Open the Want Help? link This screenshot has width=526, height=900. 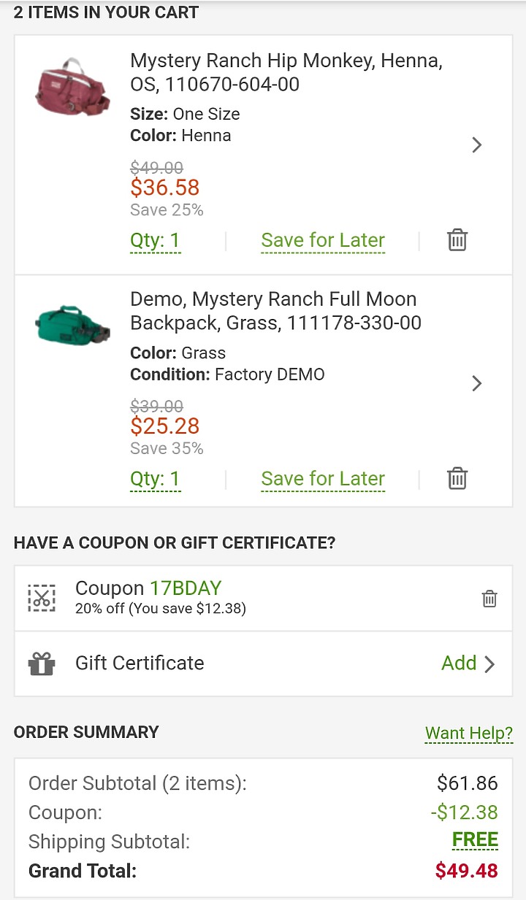(469, 733)
